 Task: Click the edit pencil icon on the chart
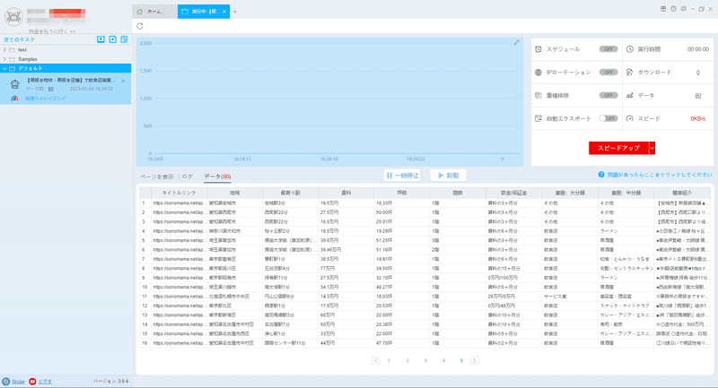coord(517,42)
